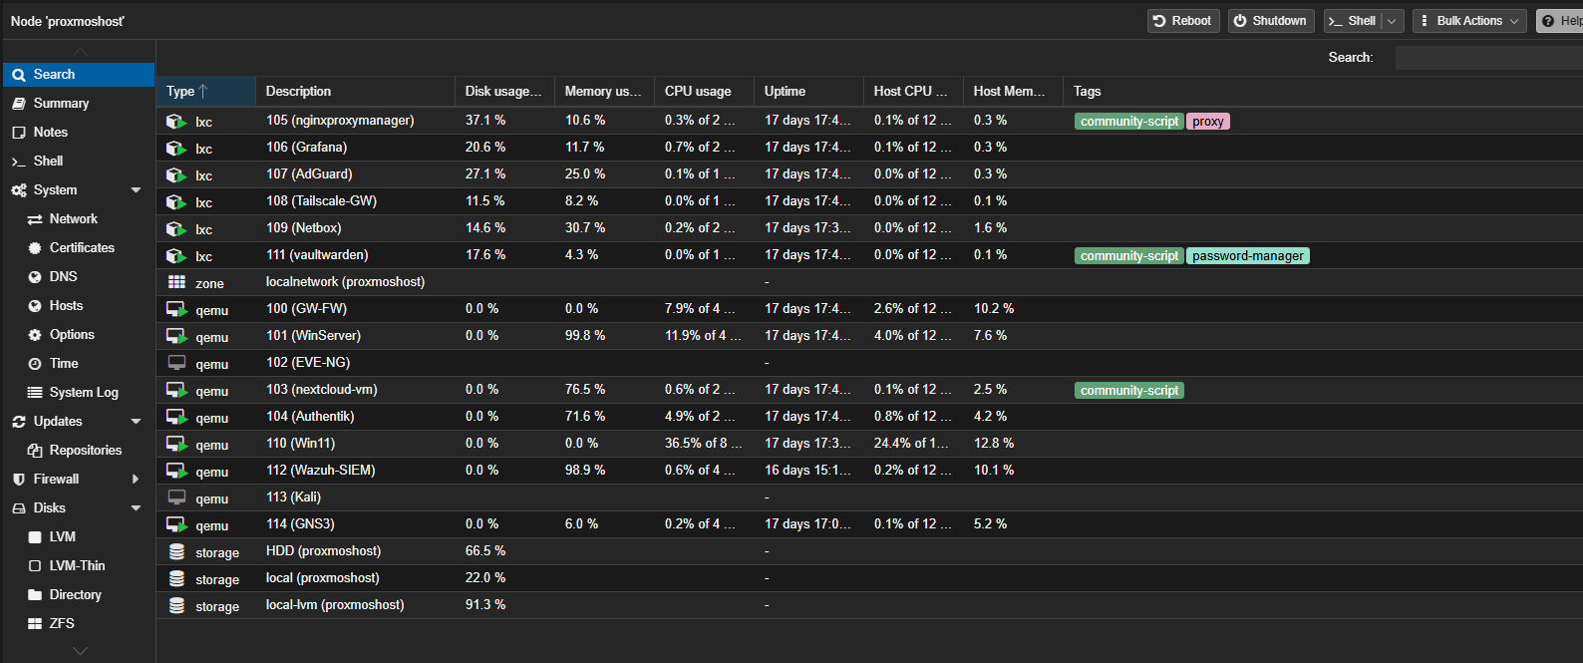Screen dimensions: 1583x663
Task: Sort by the Uptime column header
Action: (x=808, y=91)
